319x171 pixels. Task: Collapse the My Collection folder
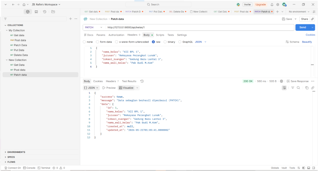[7, 30]
